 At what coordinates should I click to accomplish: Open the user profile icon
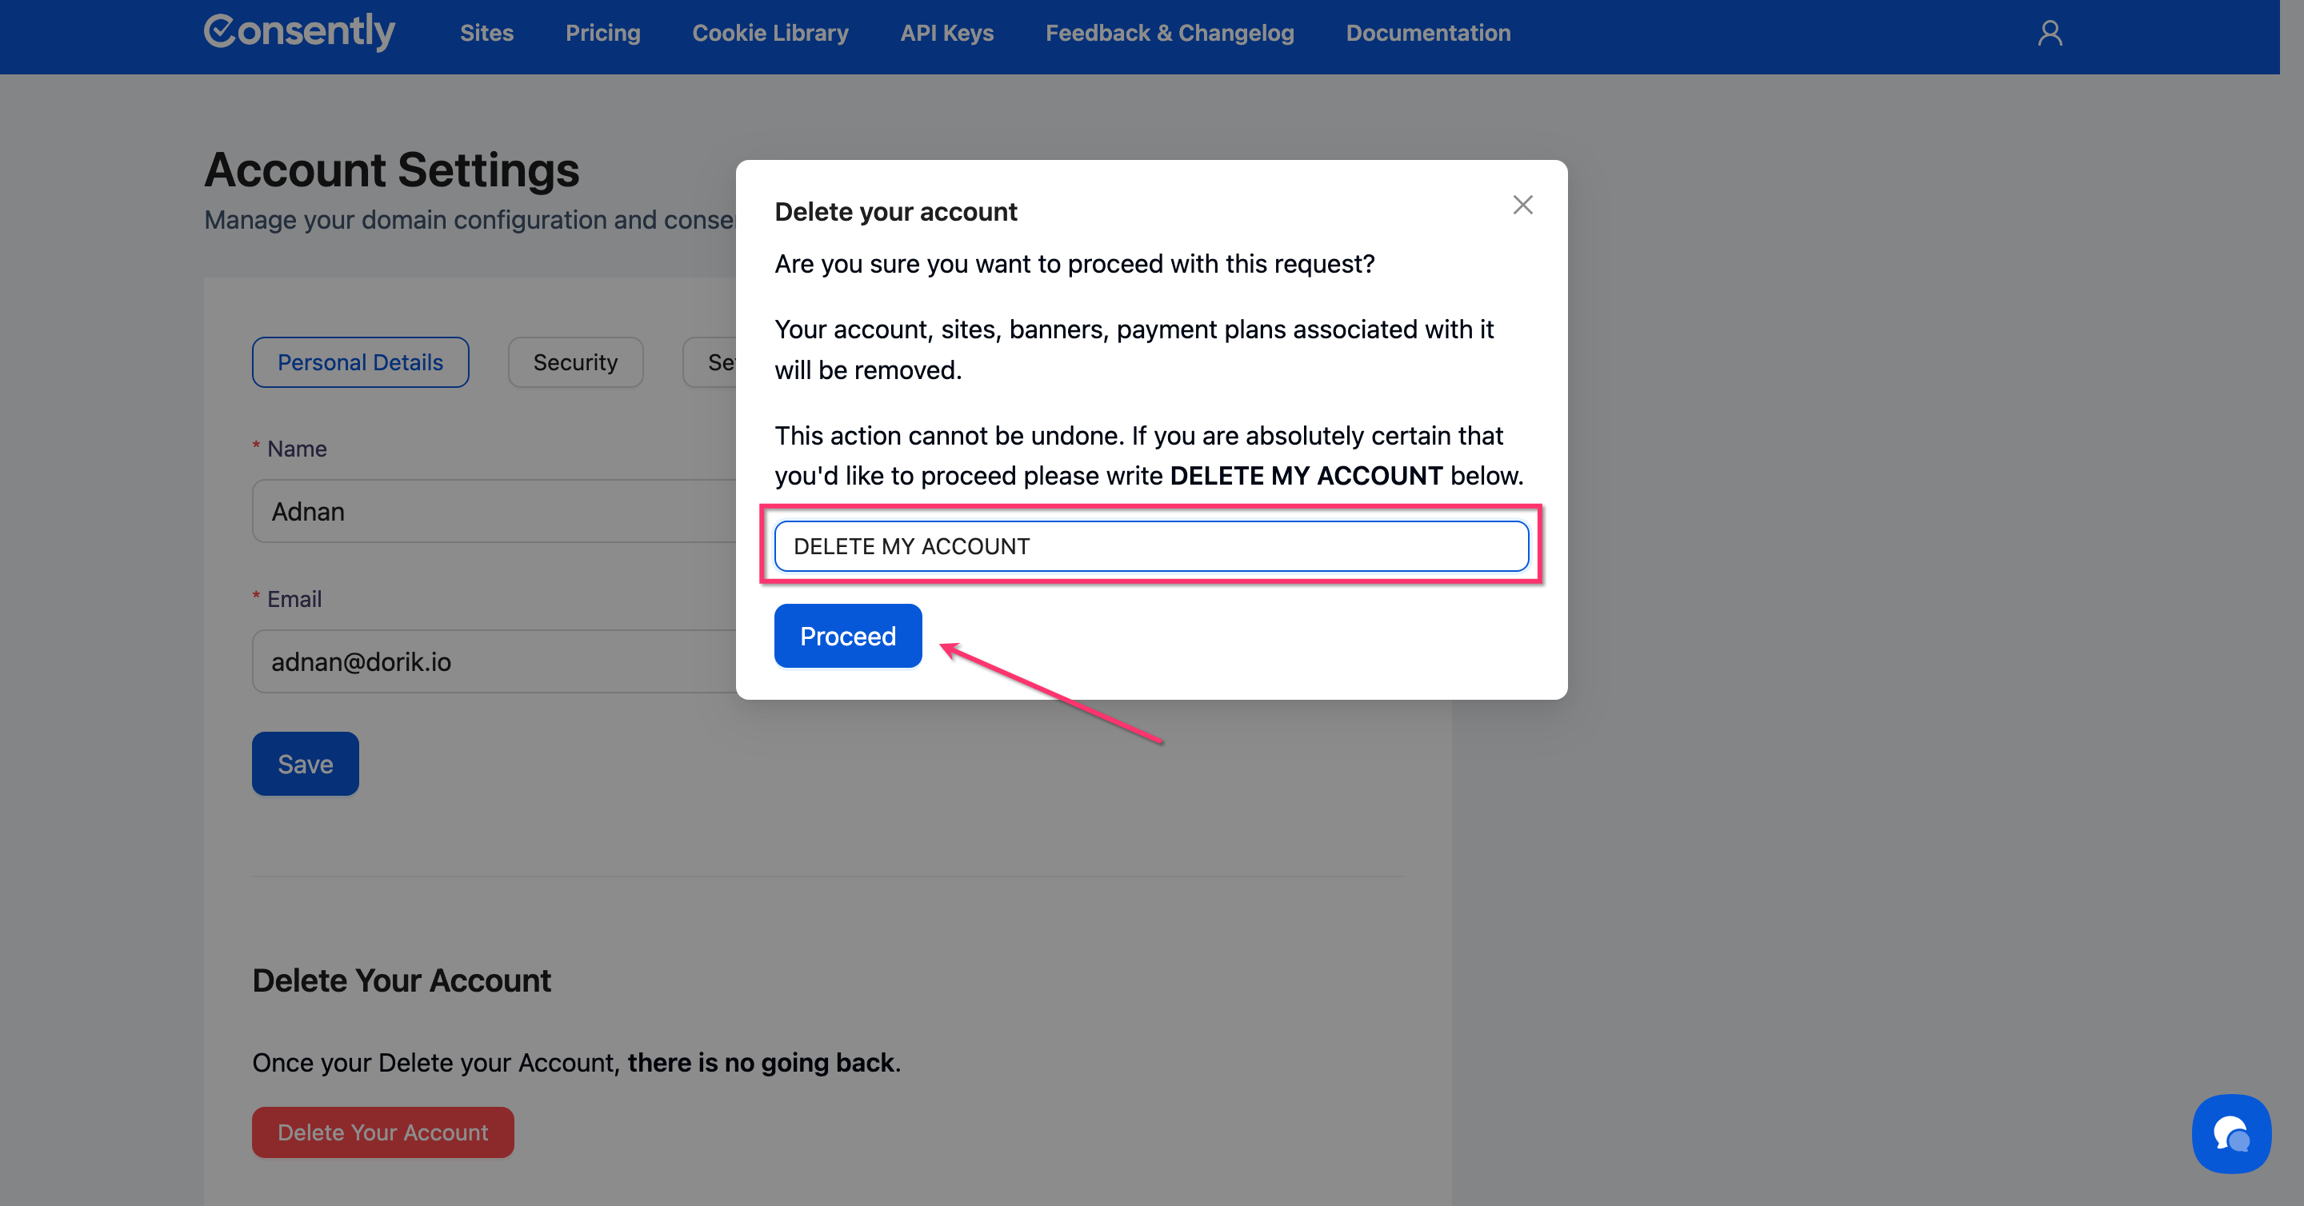tap(2049, 33)
